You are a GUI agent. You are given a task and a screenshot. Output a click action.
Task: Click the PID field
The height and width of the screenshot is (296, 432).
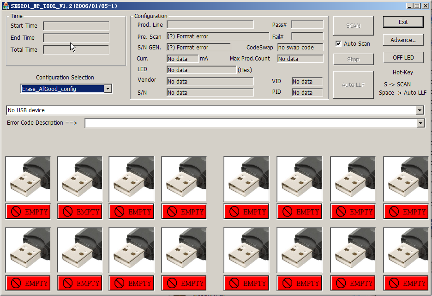[x=307, y=92]
